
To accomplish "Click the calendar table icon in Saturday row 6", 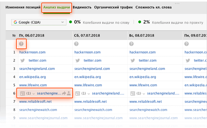I will click(78, 93).
